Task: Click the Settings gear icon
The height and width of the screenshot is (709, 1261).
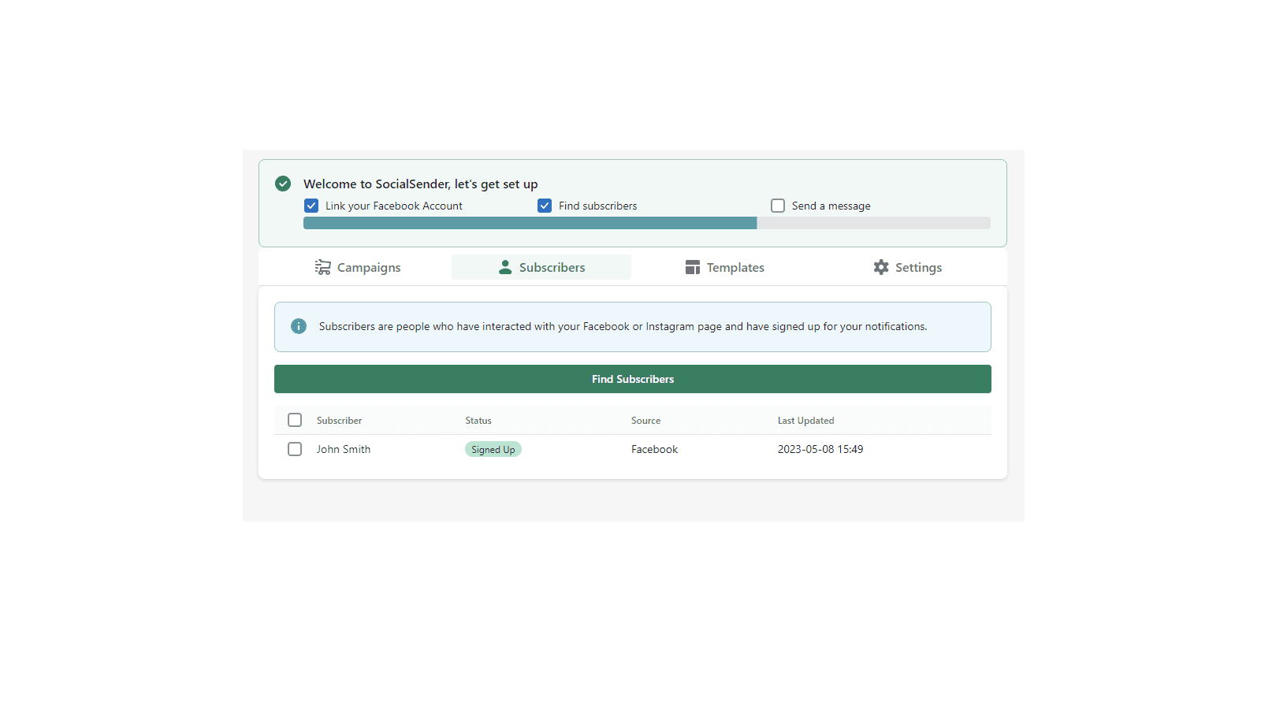Action: click(x=881, y=267)
